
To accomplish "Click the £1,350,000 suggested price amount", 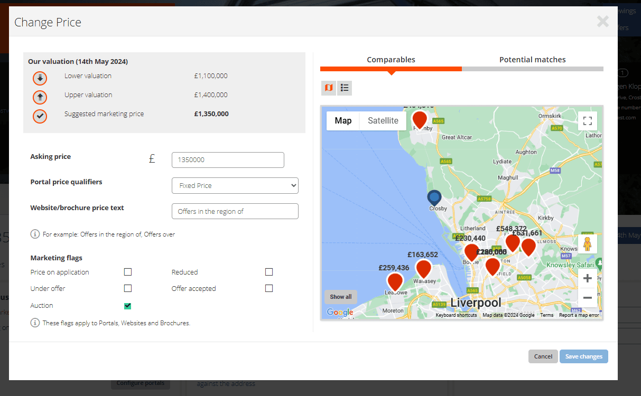I will pyautogui.click(x=211, y=114).
